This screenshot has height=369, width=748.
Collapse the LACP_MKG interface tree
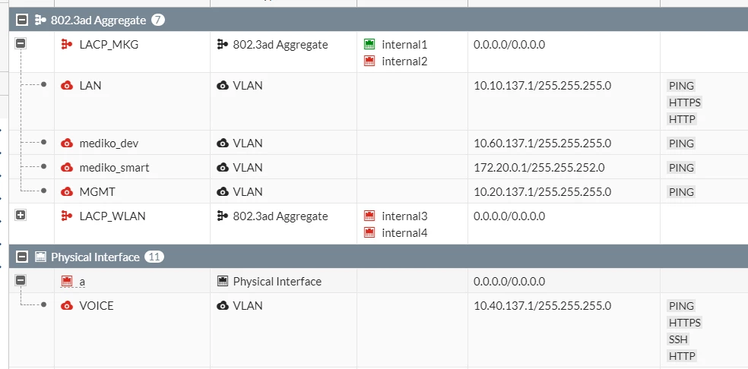[x=21, y=43]
